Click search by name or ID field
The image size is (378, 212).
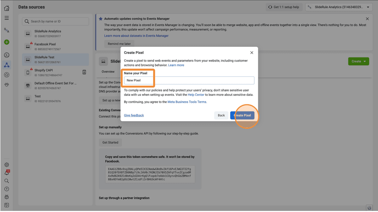tap(55, 21)
